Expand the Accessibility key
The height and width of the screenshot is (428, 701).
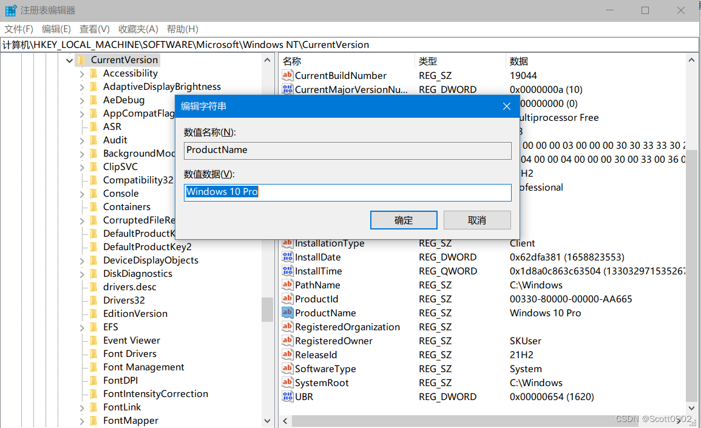[82, 74]
